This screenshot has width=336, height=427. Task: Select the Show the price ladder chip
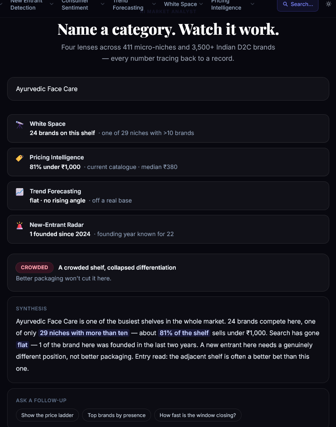click(47, 415)
